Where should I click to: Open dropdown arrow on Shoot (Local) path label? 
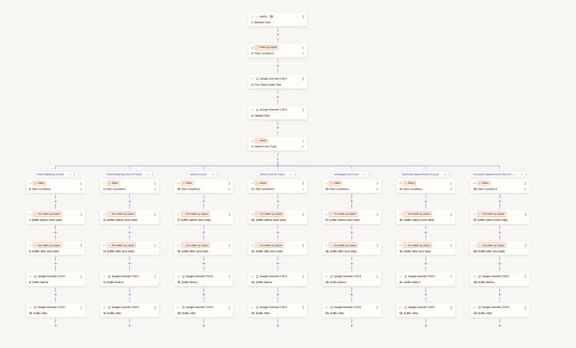coord(213,174)
